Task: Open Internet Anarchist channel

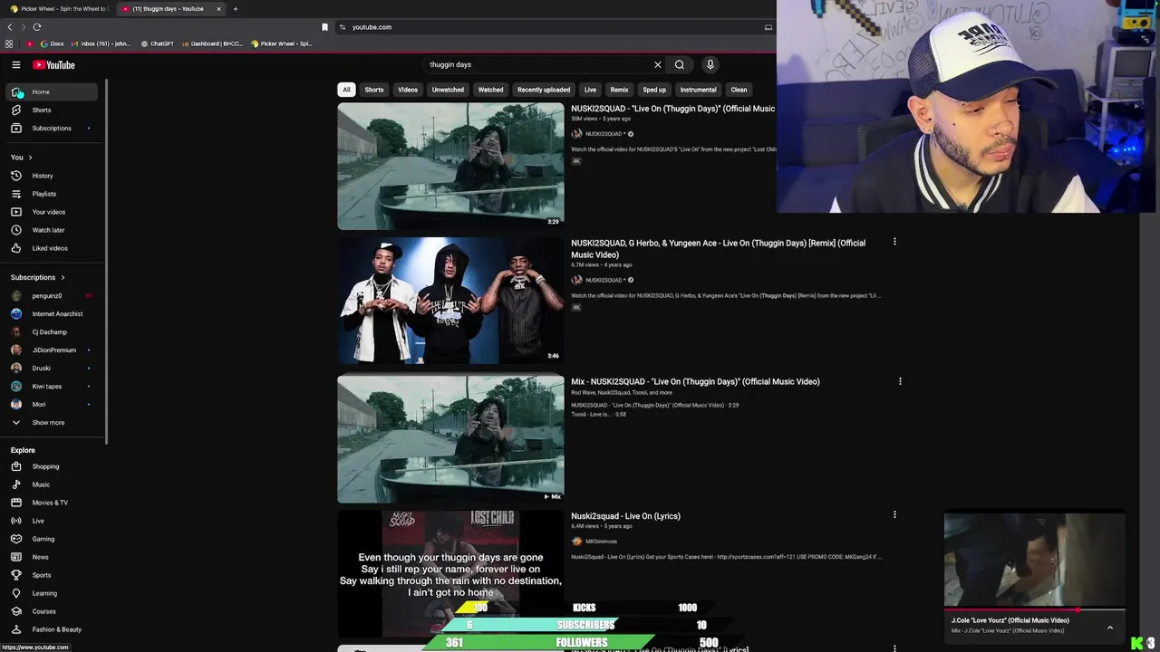Action: pyautogui.click(x=53, y=314)
